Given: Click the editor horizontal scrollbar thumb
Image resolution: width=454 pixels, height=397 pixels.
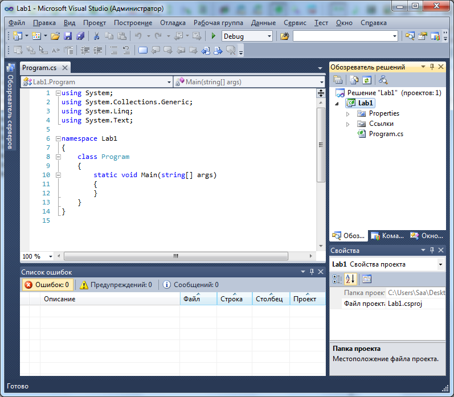Looking at the screenshot, I should (176, 256).
